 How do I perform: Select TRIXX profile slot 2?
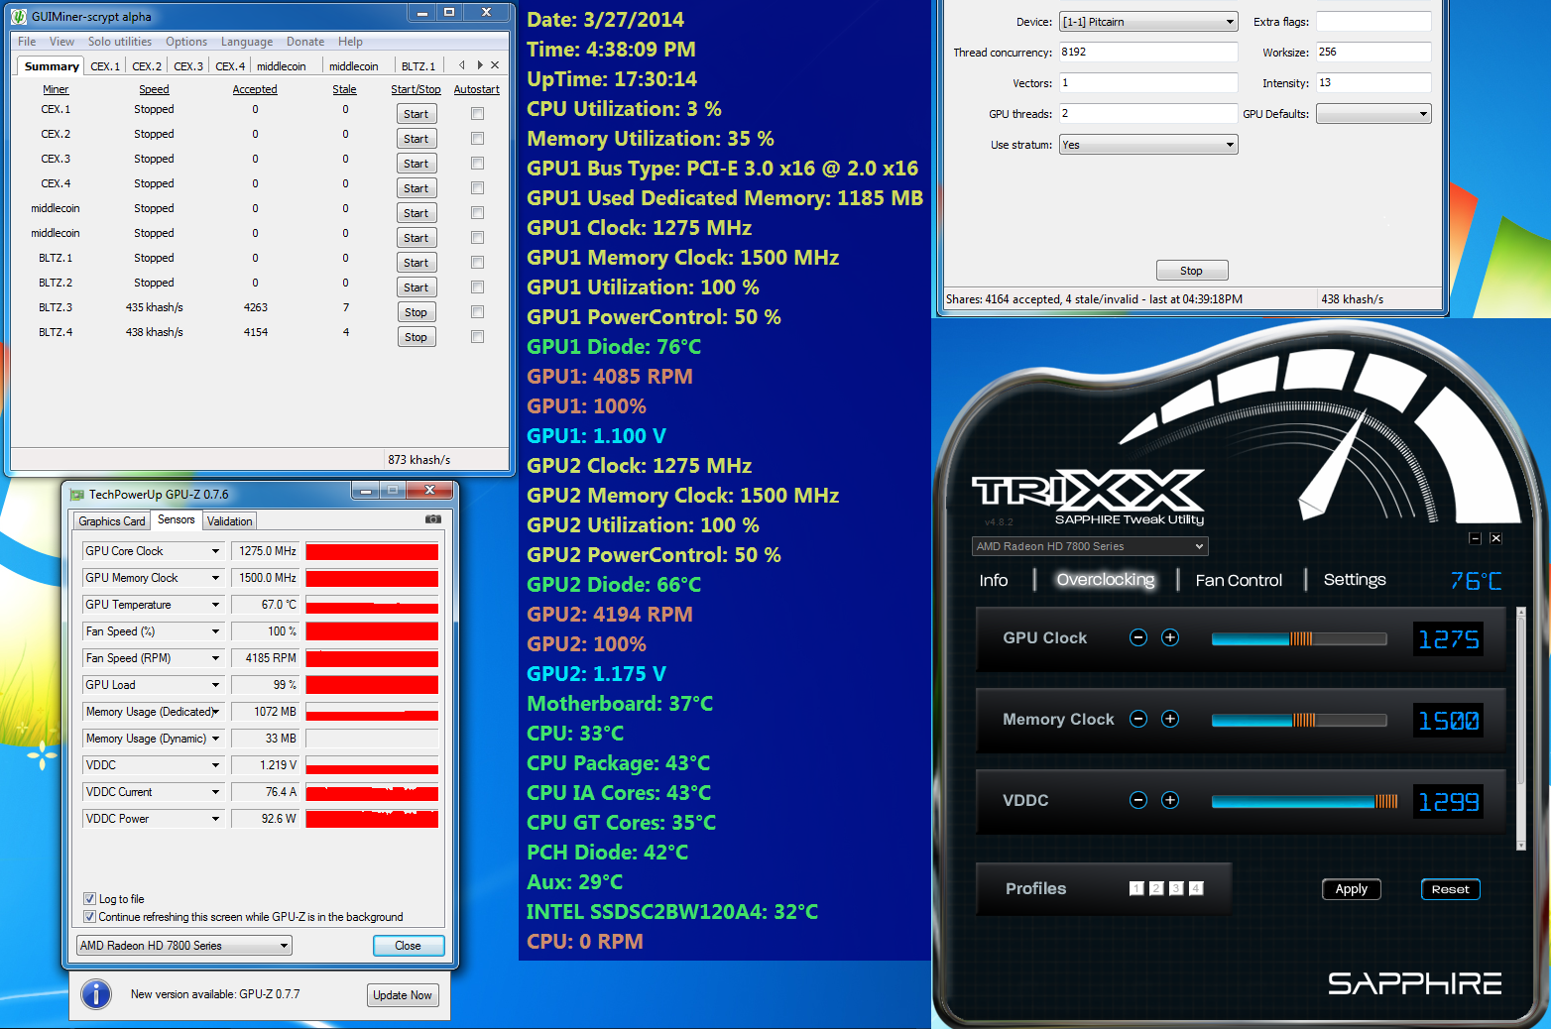pyautogui.click(x=1156, y=888)
